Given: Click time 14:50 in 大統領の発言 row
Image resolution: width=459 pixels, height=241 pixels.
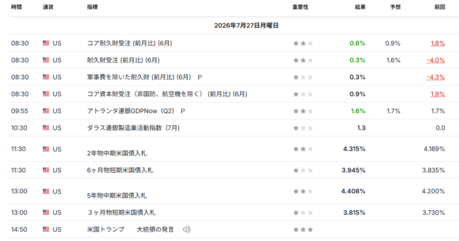Looking at the screenshot, I should (19, 230).
